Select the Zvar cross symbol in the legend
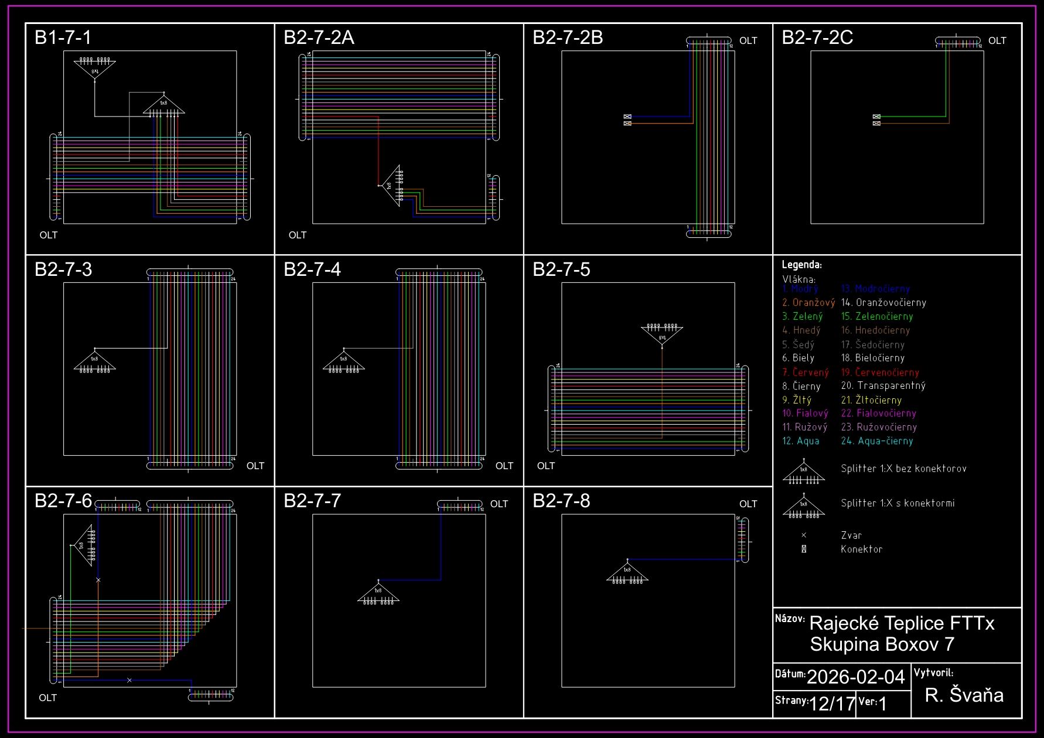The image size is (1044, 738). click(804, 535)
